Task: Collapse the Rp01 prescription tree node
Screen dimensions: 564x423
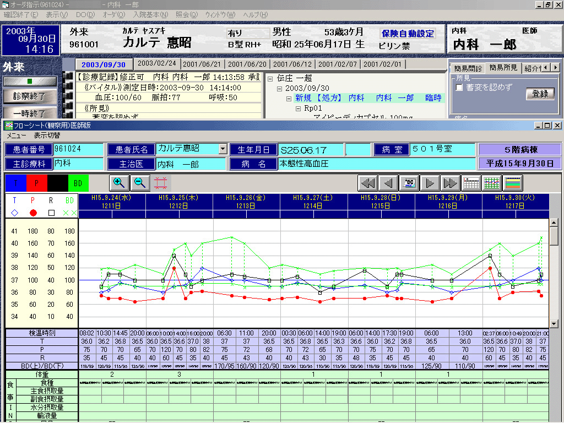Action: point(299,109)
